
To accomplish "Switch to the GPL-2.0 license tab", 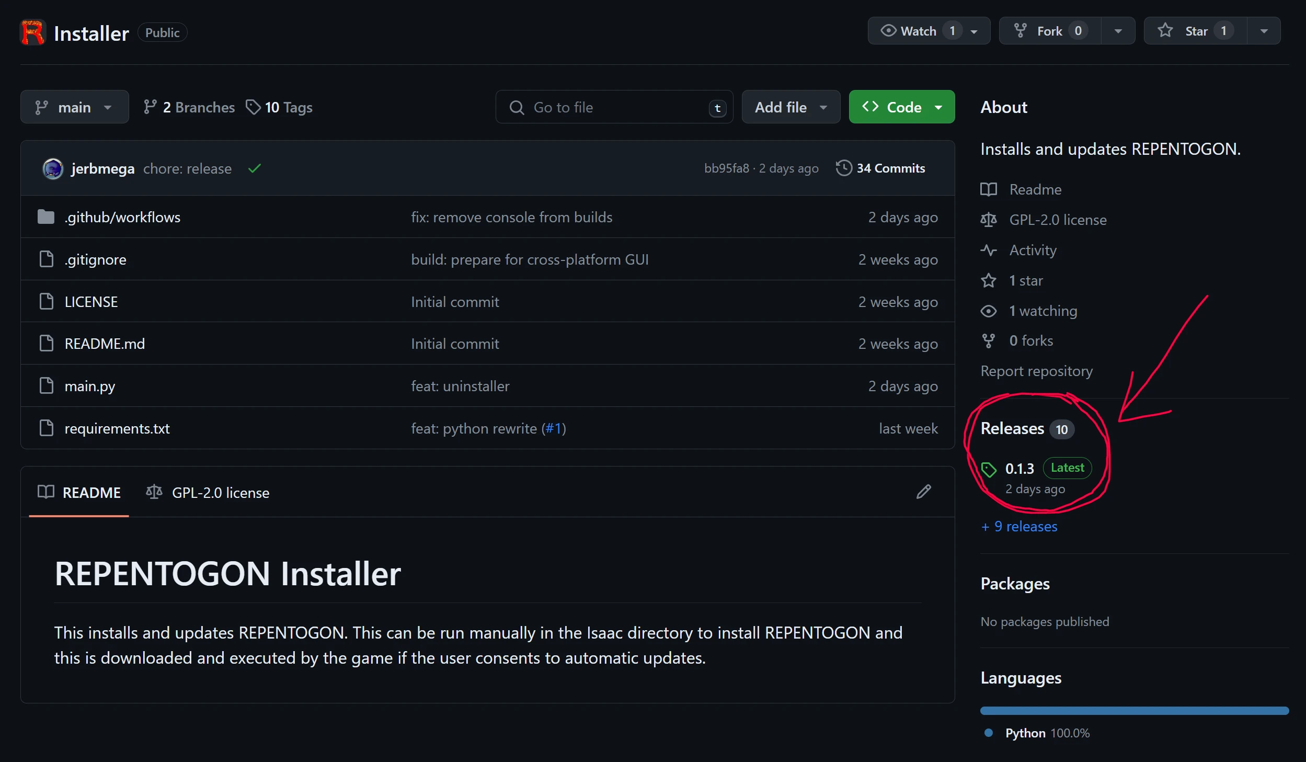I will (208, 492).
